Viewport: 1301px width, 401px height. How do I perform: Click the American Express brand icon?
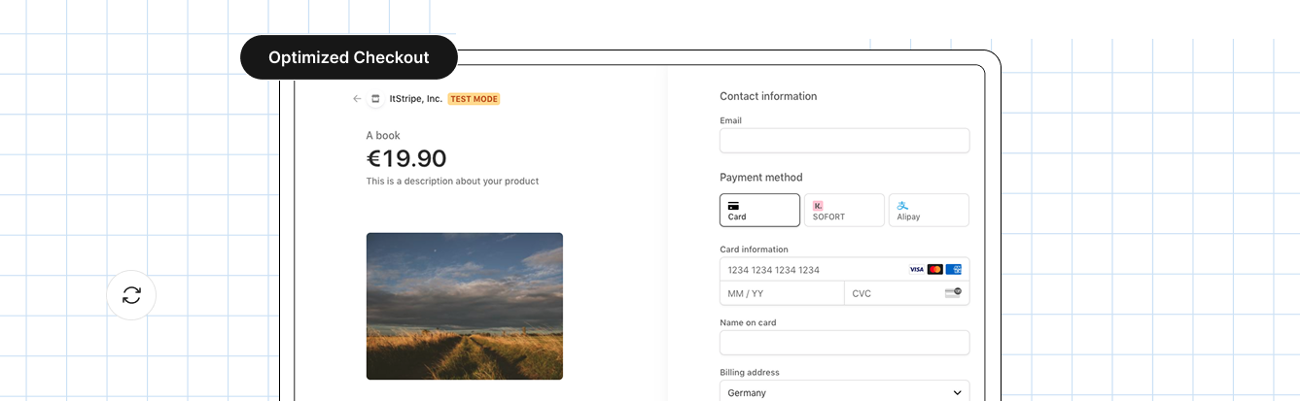(953, 269)
